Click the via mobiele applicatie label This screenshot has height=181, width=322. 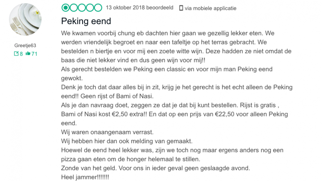click(210, 8)
